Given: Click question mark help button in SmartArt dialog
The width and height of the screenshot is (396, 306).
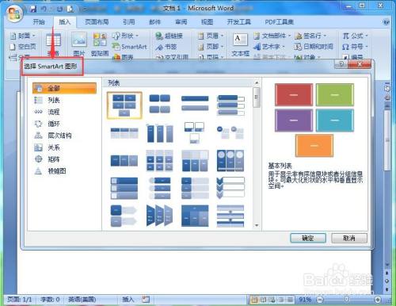Looking at the screenshot, I should click(341, 64).
